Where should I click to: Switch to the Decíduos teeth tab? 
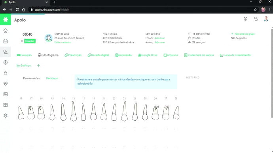pyautogui.click(x=52, y=78)
